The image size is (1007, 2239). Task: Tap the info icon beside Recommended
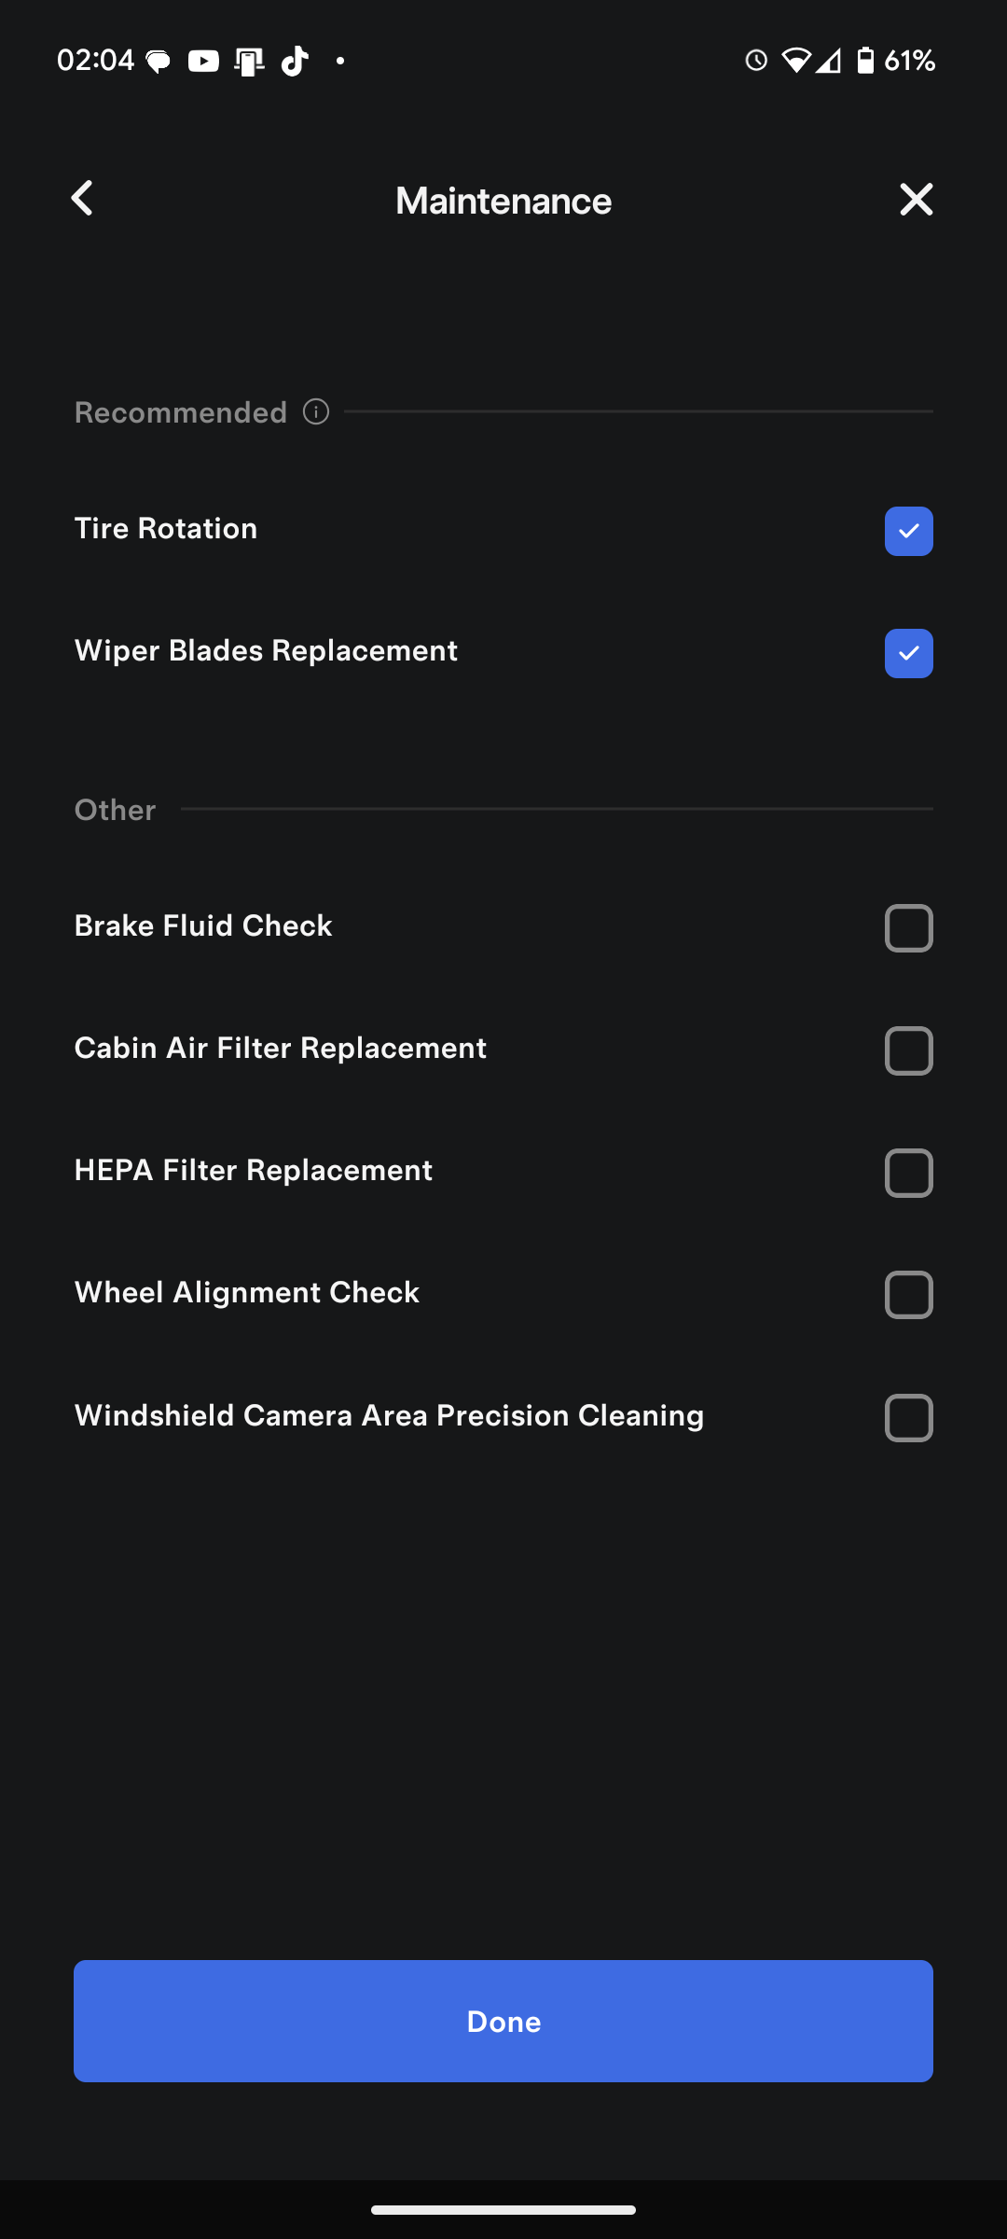tap(316, 411)
